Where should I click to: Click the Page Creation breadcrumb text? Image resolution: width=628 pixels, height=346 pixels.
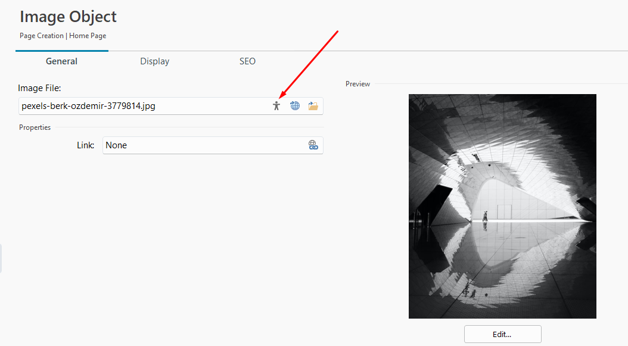[x=42, y=36]
